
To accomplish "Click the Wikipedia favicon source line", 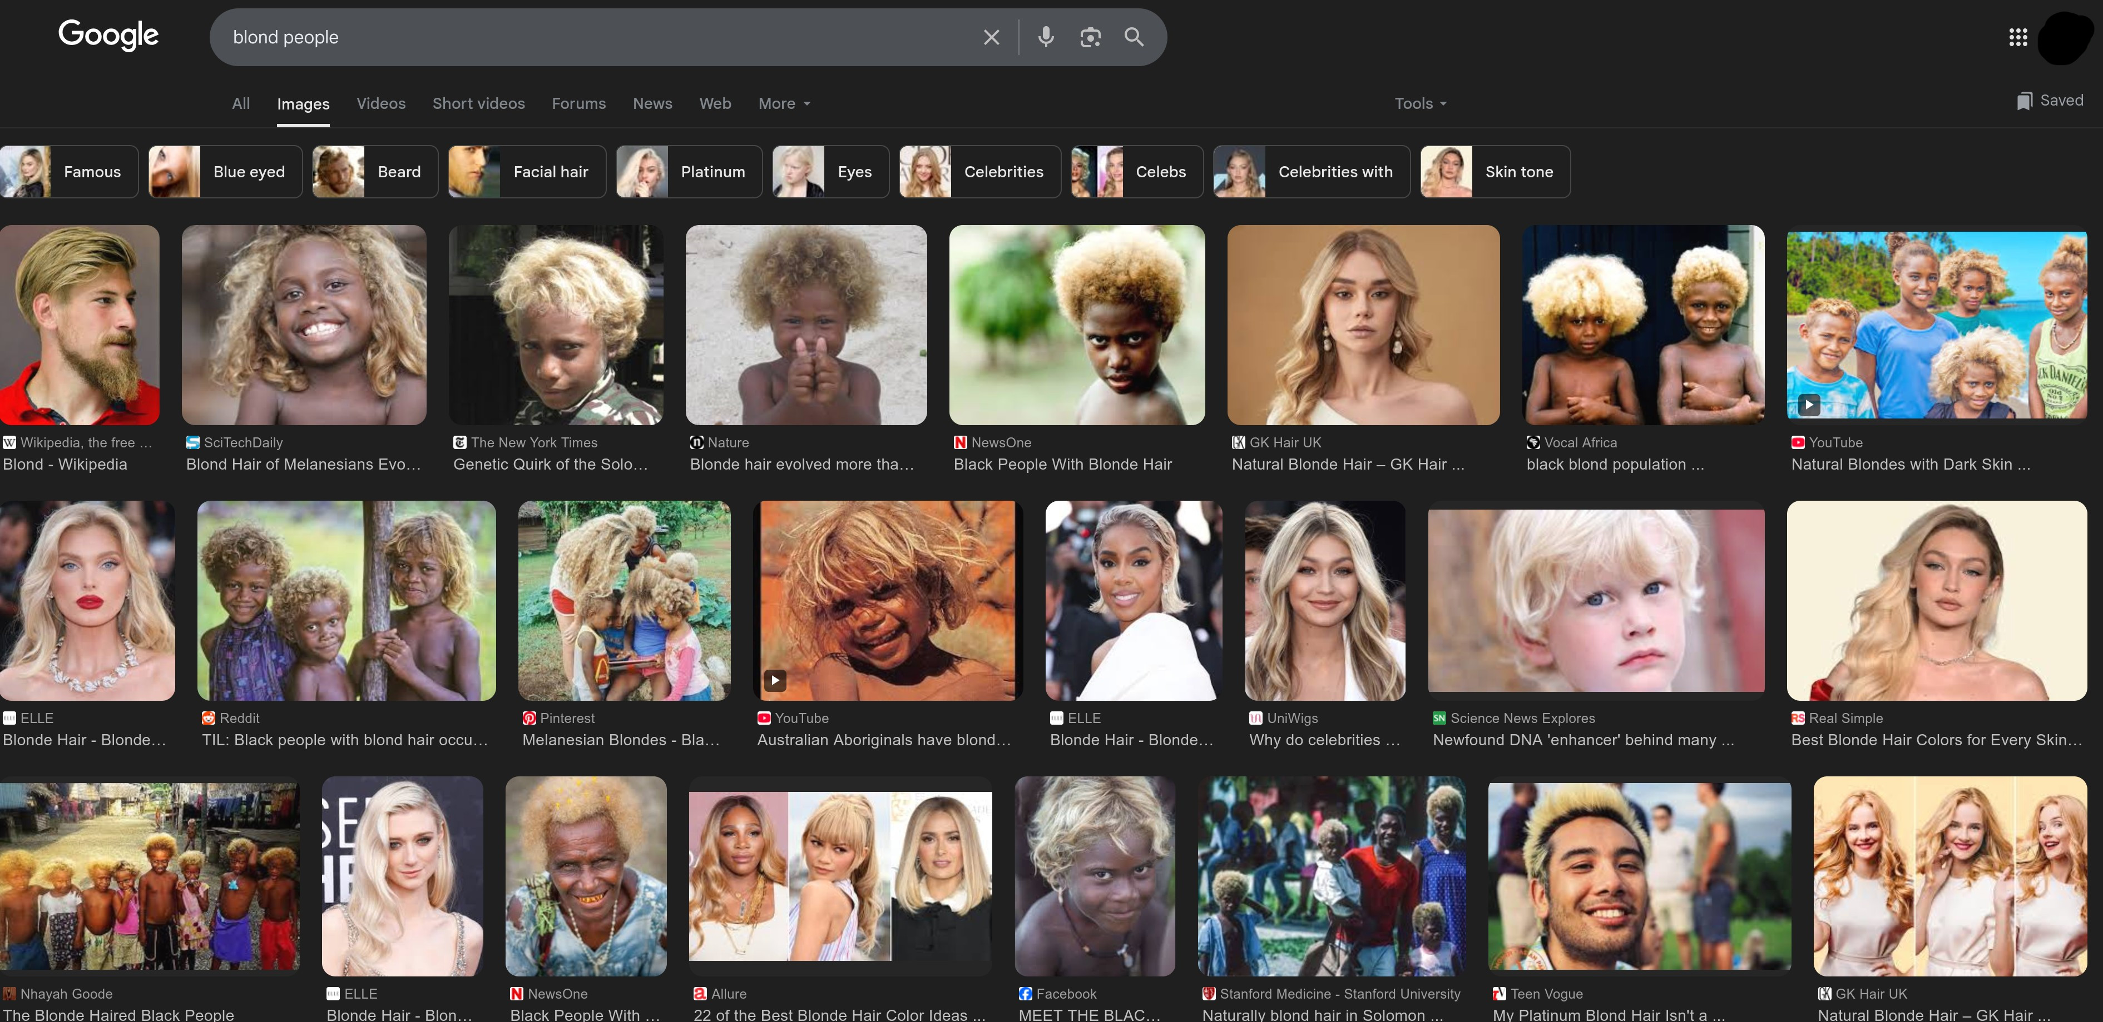I will pos(77,442).
